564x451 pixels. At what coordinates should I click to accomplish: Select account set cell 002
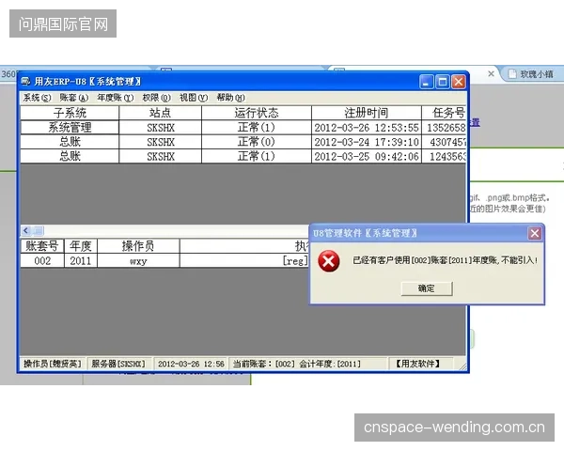click(x=42, y=260)
